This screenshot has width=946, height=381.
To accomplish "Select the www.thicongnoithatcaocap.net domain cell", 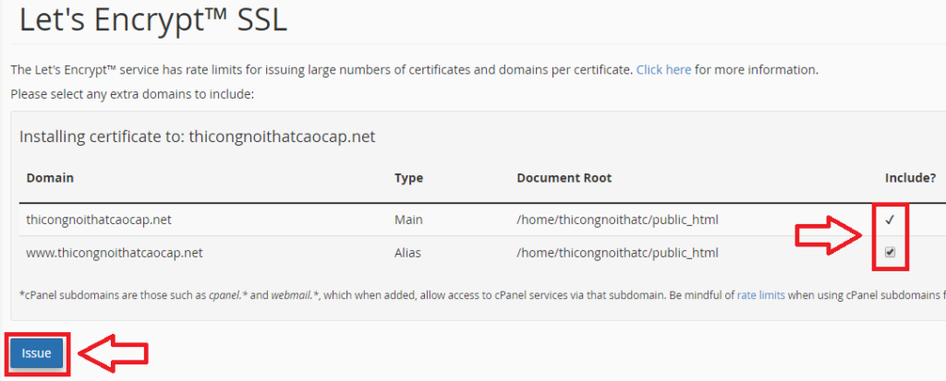I will [x=115, y=252].
